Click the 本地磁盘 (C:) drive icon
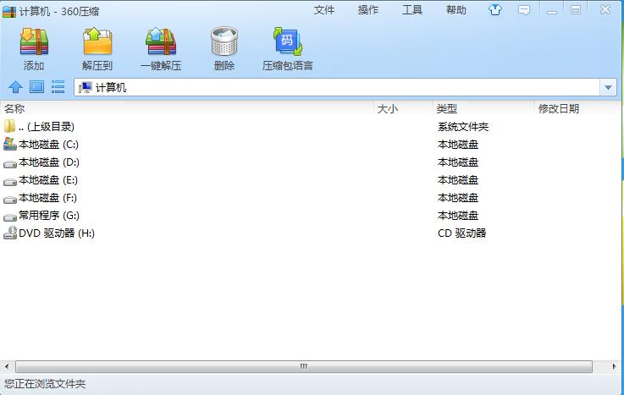This screenshot has width=624, height=395. click(x=10, y=144)
